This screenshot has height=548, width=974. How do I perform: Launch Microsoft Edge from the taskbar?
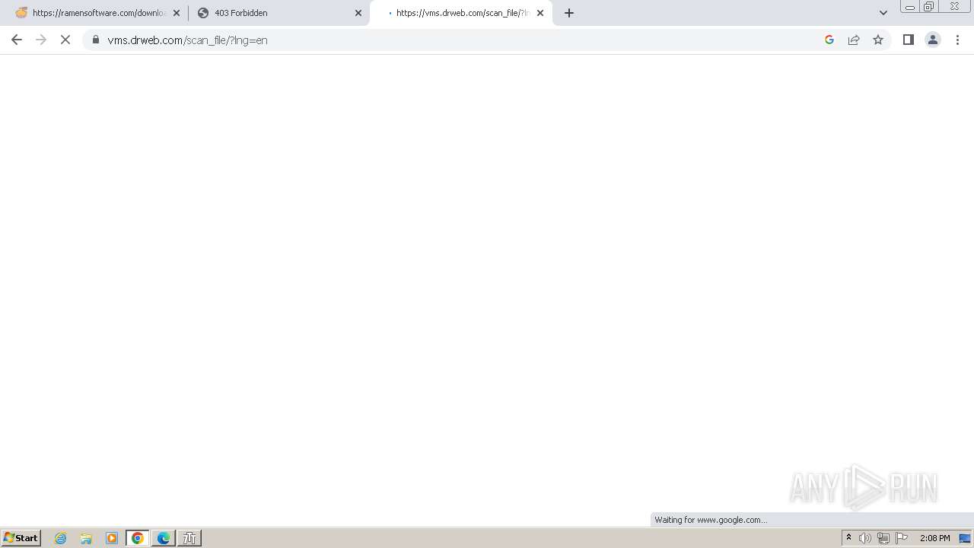[x=164, y=538]
